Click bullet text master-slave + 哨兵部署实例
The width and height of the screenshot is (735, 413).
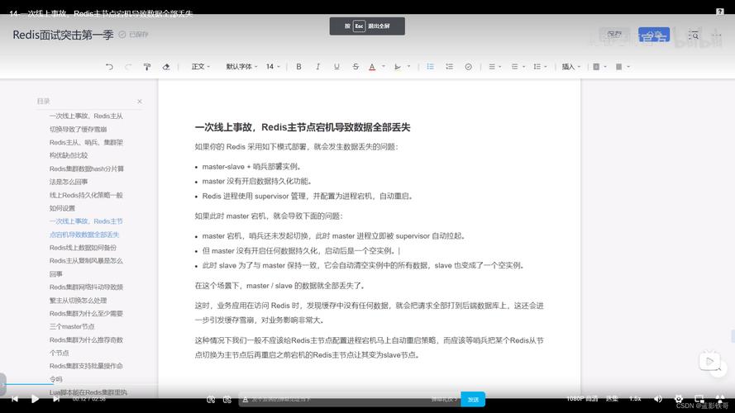(251, 166)
